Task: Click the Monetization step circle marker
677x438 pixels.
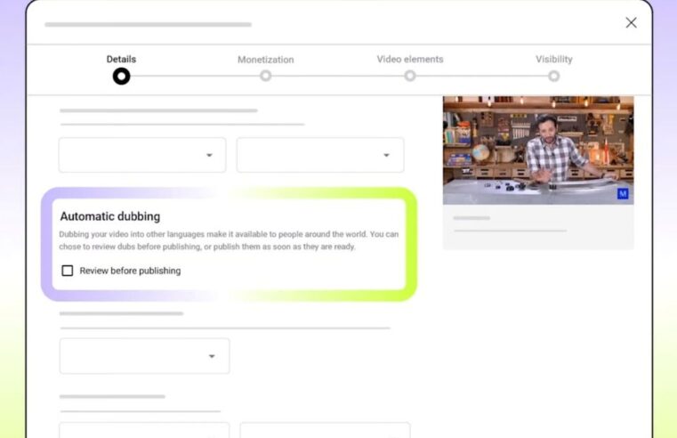Action: [x=265, y=76]
